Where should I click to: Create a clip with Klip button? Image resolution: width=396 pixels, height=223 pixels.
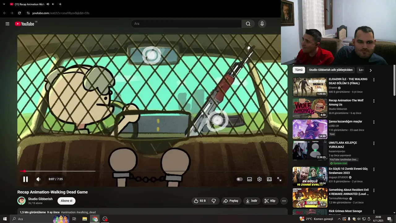coord(270,201)
